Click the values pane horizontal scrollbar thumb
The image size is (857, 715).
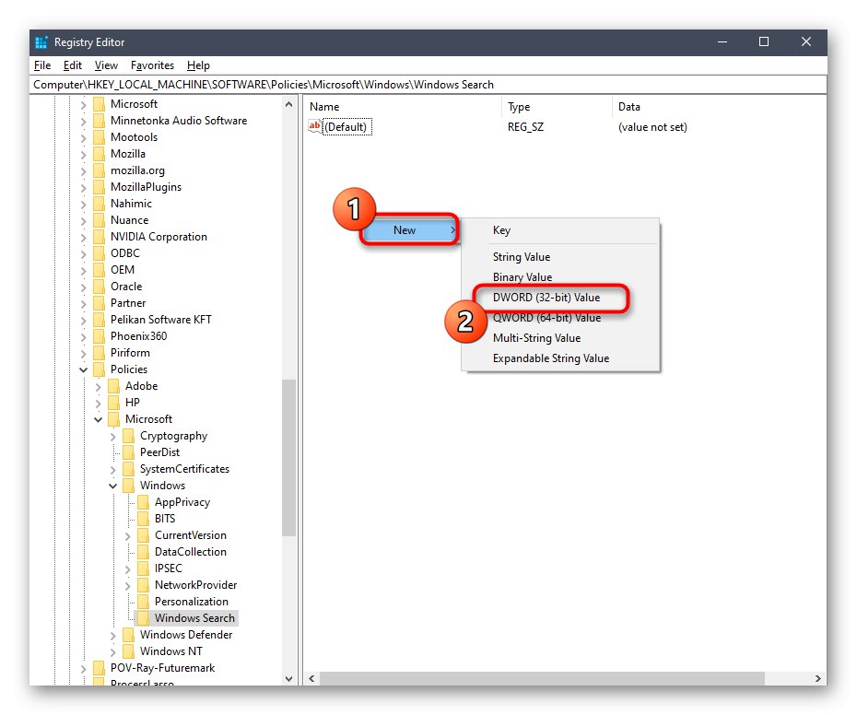pyautogui.click(x=542, y=678)
